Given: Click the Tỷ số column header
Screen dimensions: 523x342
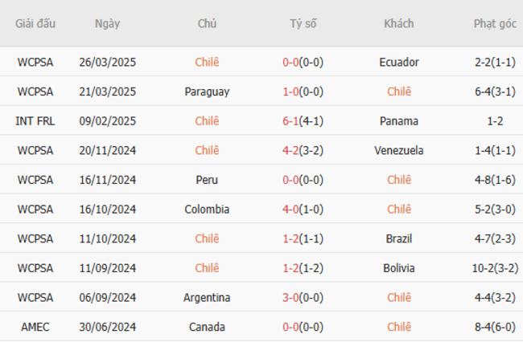Looking at the screenshot, I should (303, 23).
